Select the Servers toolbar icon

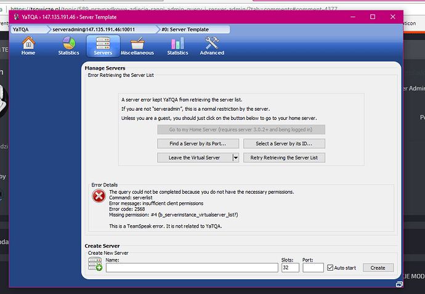pos(103,46)
